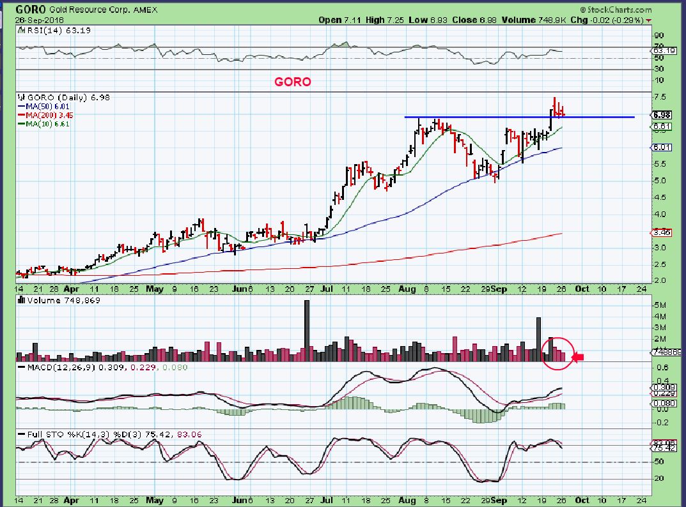Click the 0.080 MACD histogram tag on right

pos(664,404)
